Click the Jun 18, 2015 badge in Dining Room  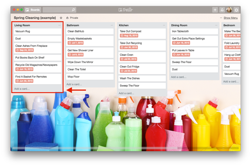(181, 54)
